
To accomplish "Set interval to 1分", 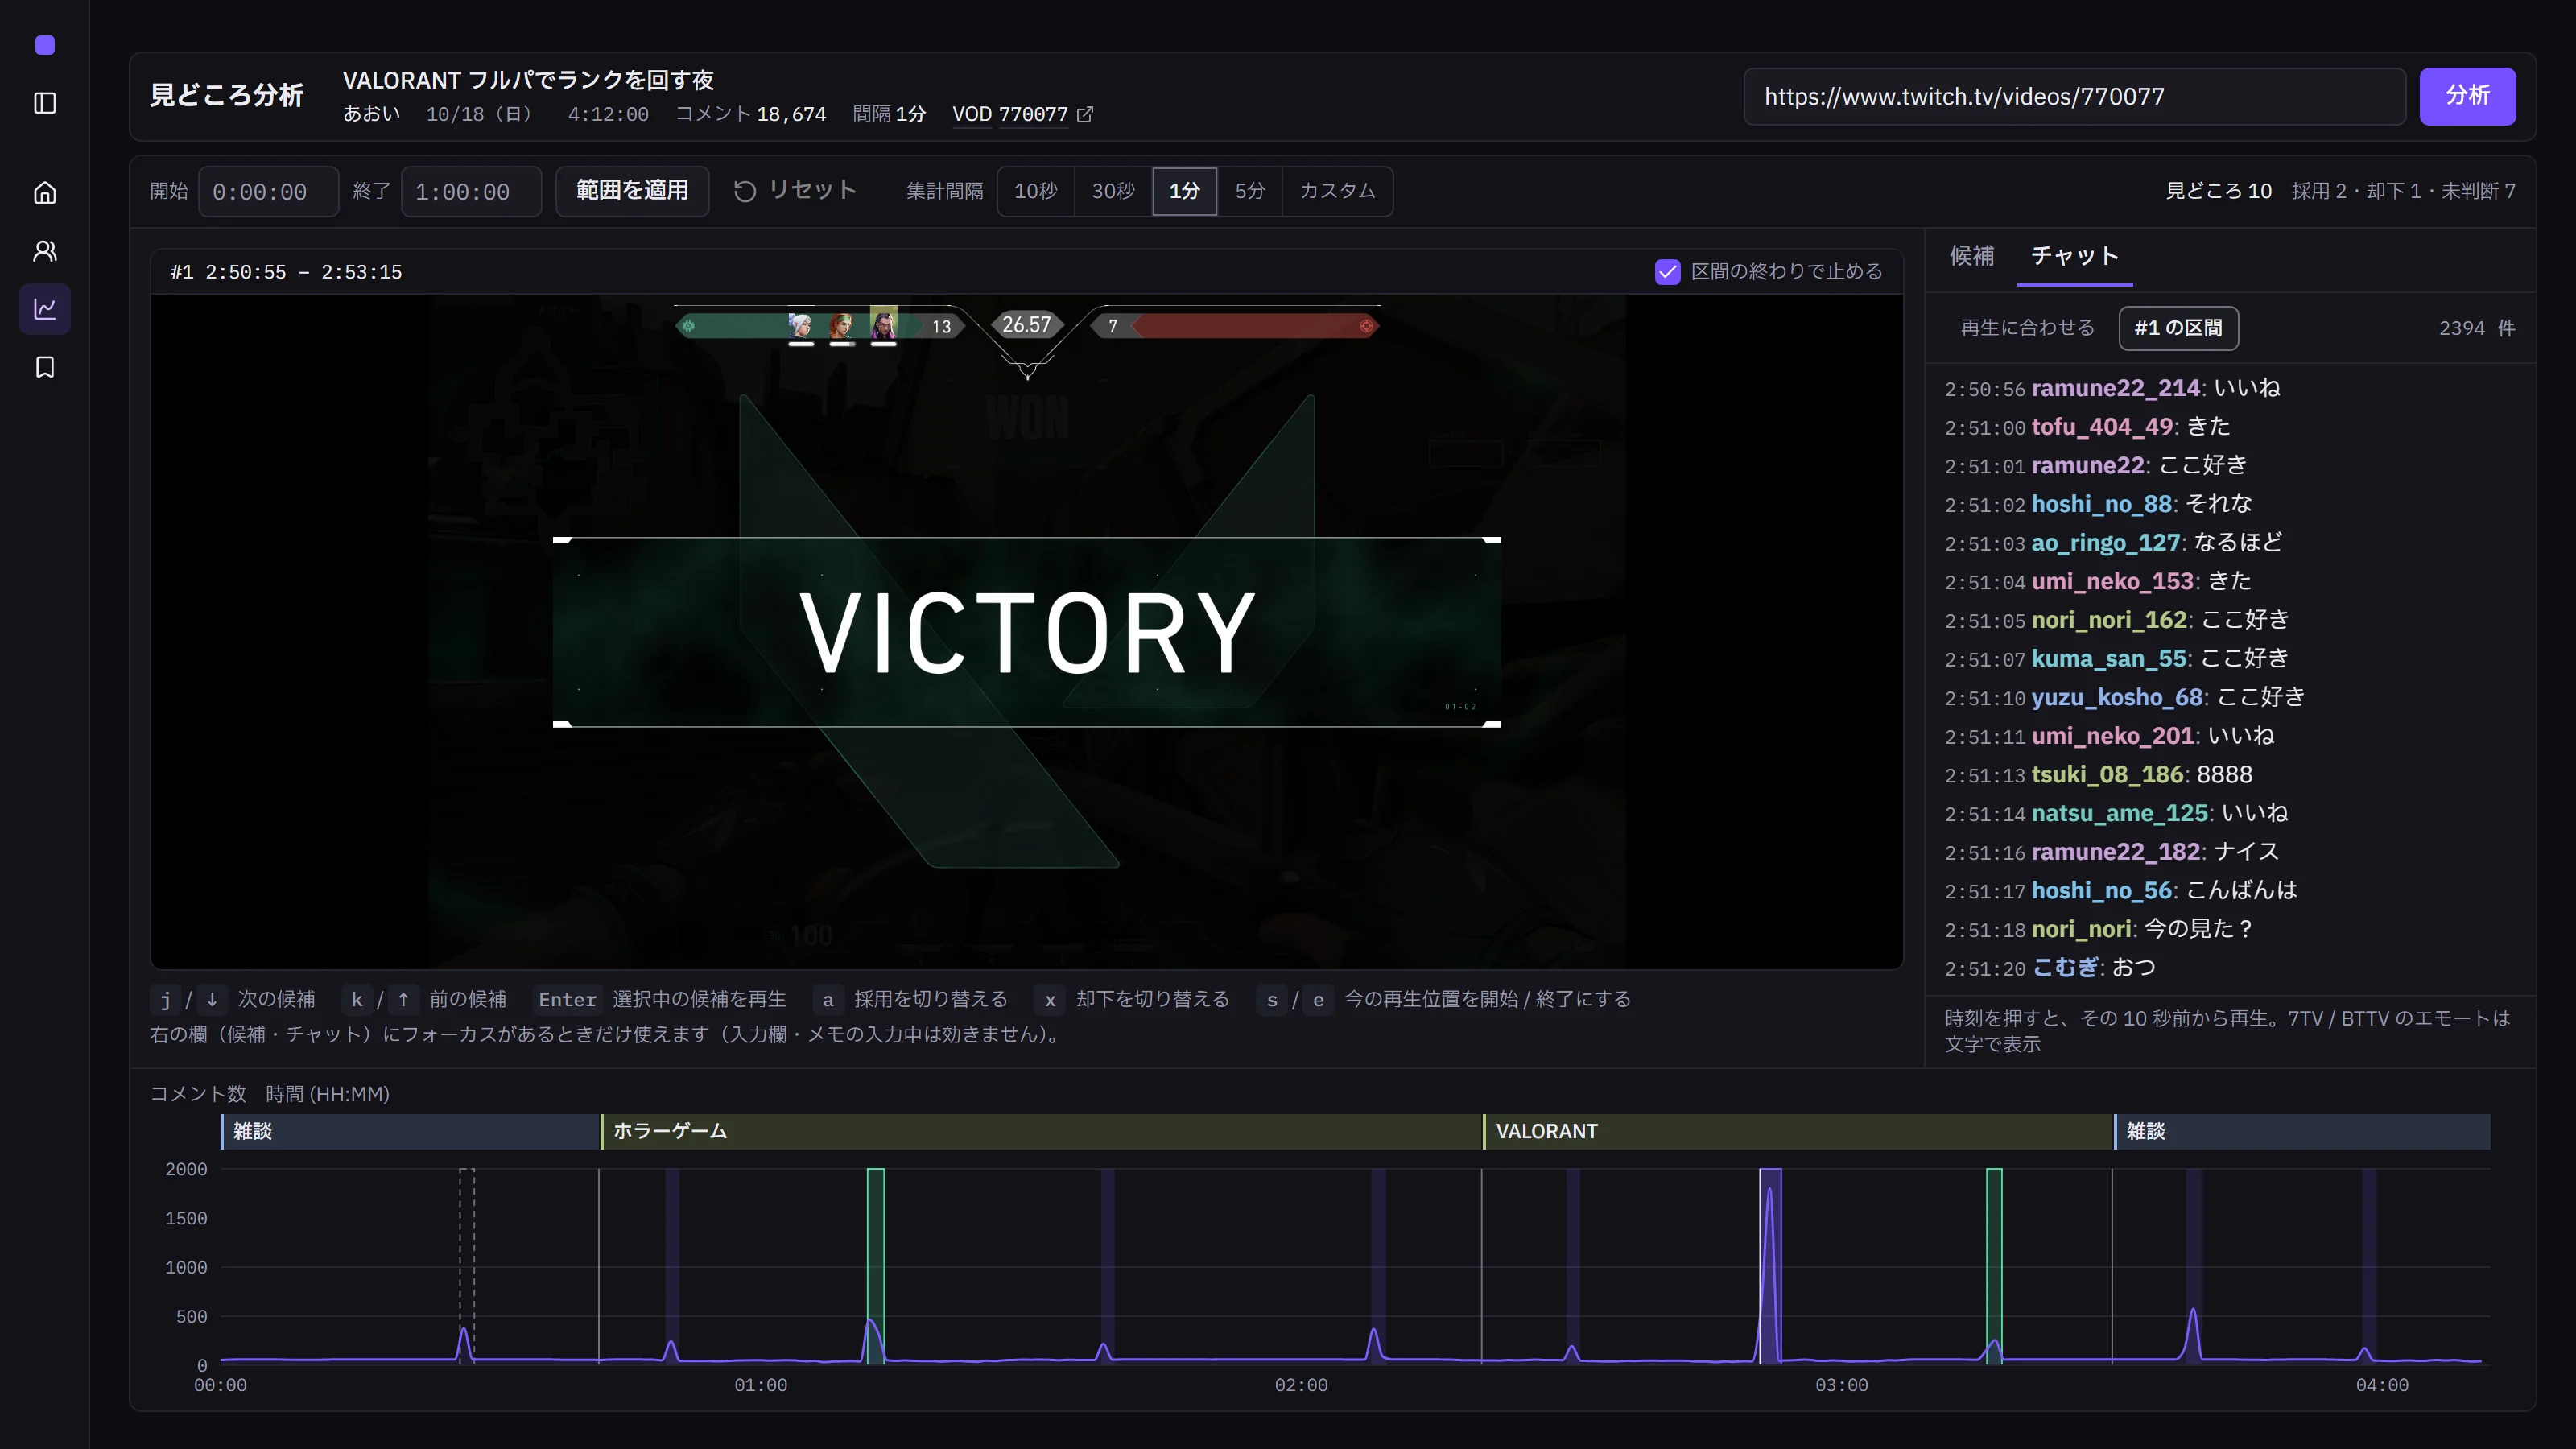I will pos(1184,190).
